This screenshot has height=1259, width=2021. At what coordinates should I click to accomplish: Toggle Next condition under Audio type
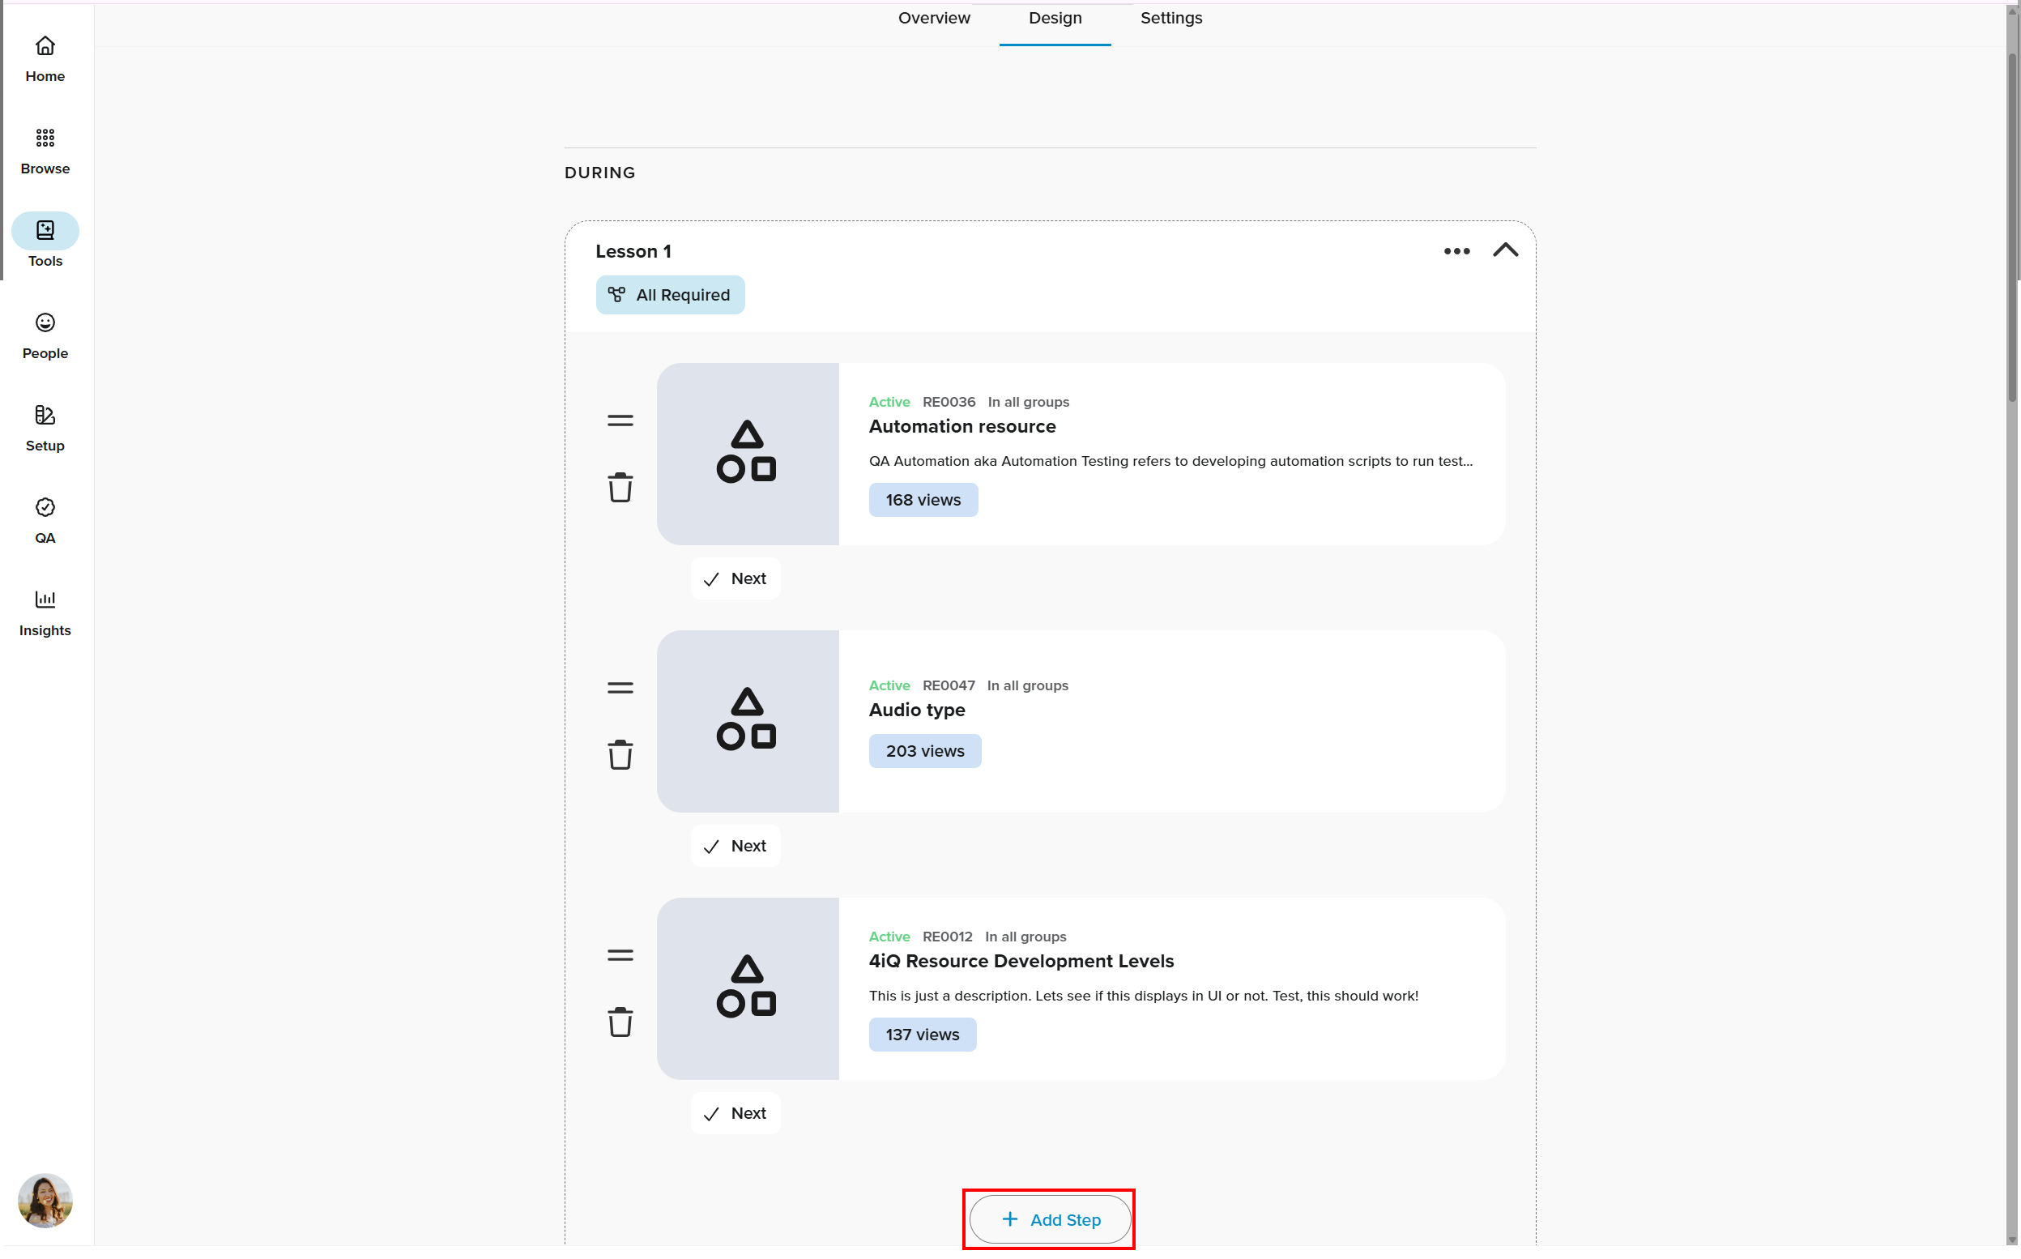pyautogui.click(x=735, y=846)
